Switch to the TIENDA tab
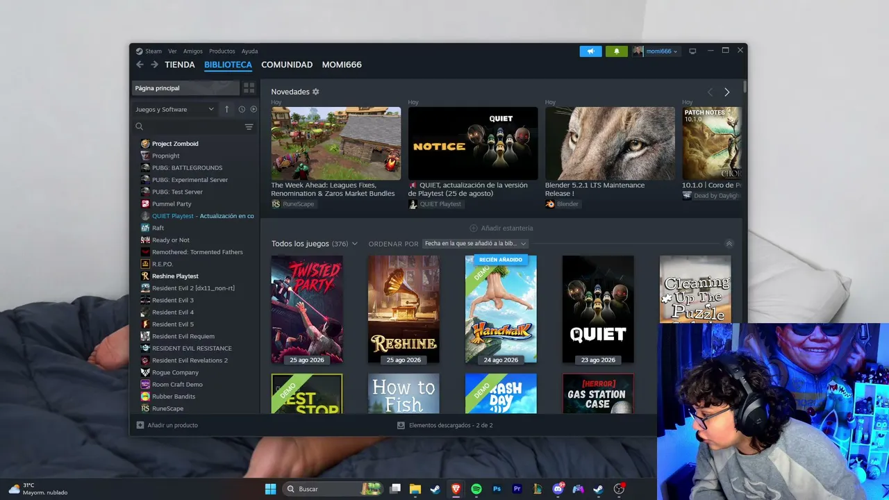Viewport: 889px width, 500px height. (x=180, y=65)
